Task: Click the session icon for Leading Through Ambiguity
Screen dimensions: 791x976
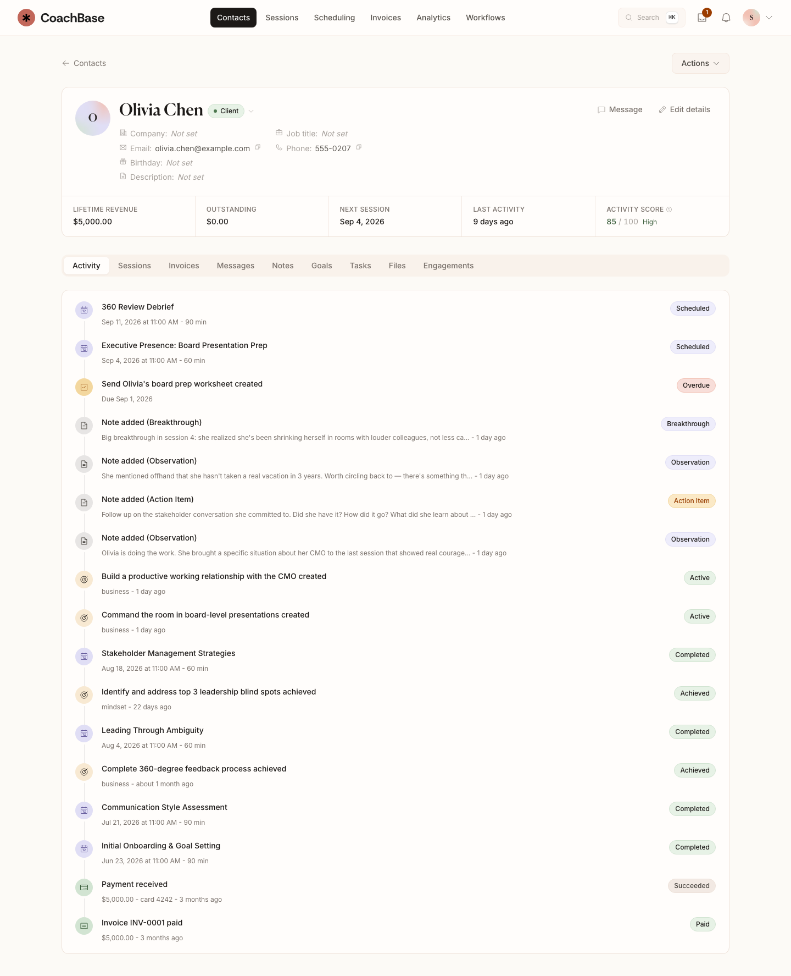Action: pos(84,734)
